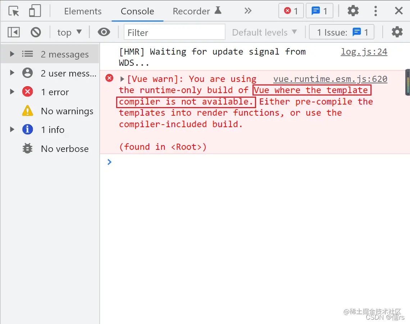Screen dimensions: 410x324
Task: Select the blue info icon in sidebar
Action: (27, 130)
